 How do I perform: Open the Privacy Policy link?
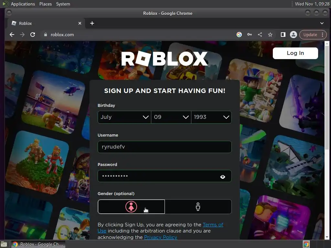point(160,237)
